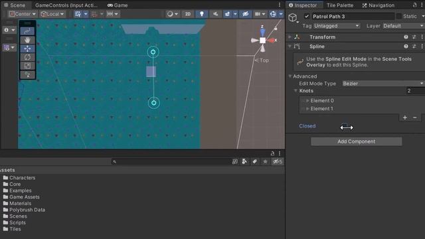Add a knot with the plus button

(404, 118)
